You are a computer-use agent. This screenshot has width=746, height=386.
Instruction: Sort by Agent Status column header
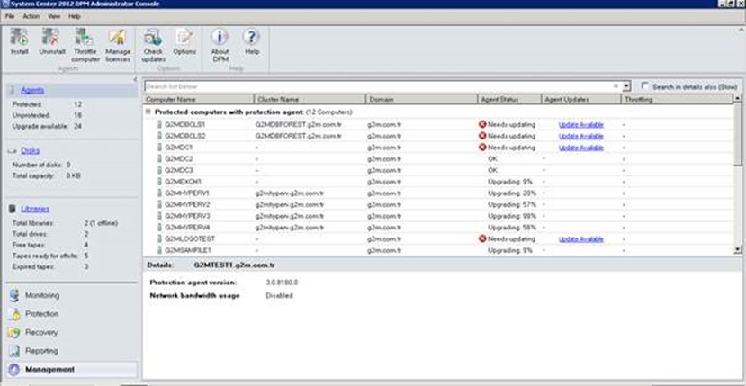509,100
